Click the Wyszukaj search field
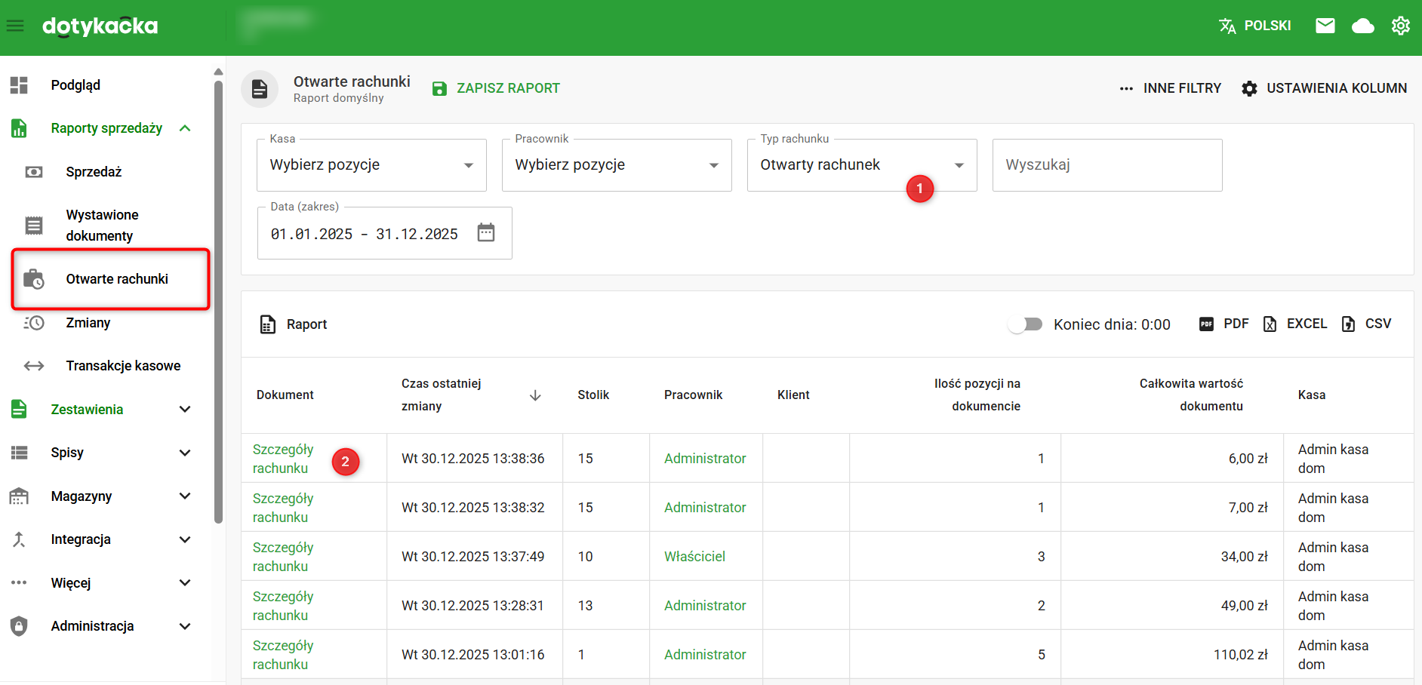This screenshot has height=685, width=1422. [1107, 165]
